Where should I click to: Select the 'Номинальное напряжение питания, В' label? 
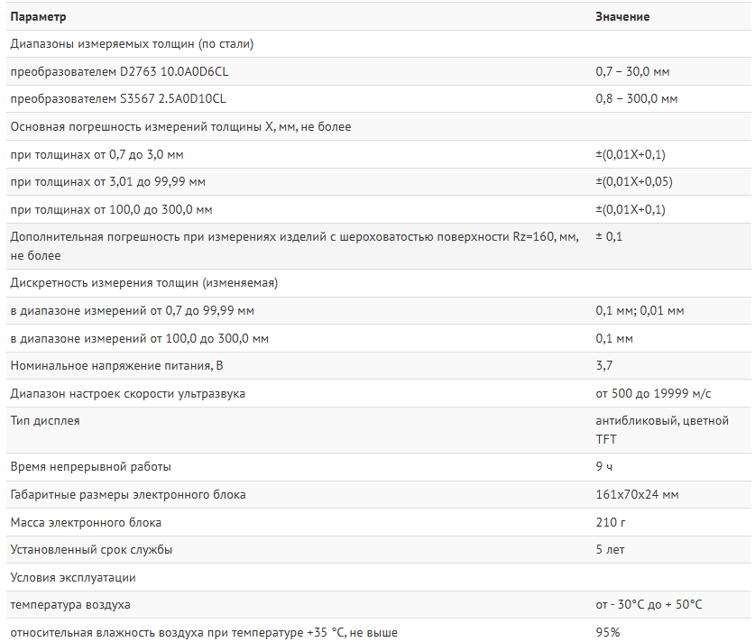pyautogui.click(x=115, y=366)
